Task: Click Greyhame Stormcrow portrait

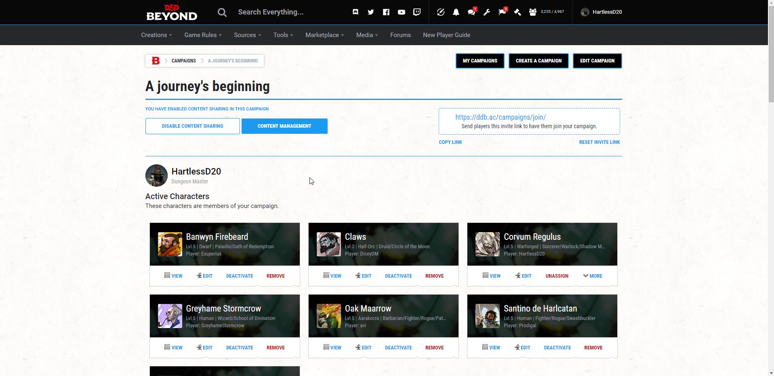Action: [x=170, y=316]
